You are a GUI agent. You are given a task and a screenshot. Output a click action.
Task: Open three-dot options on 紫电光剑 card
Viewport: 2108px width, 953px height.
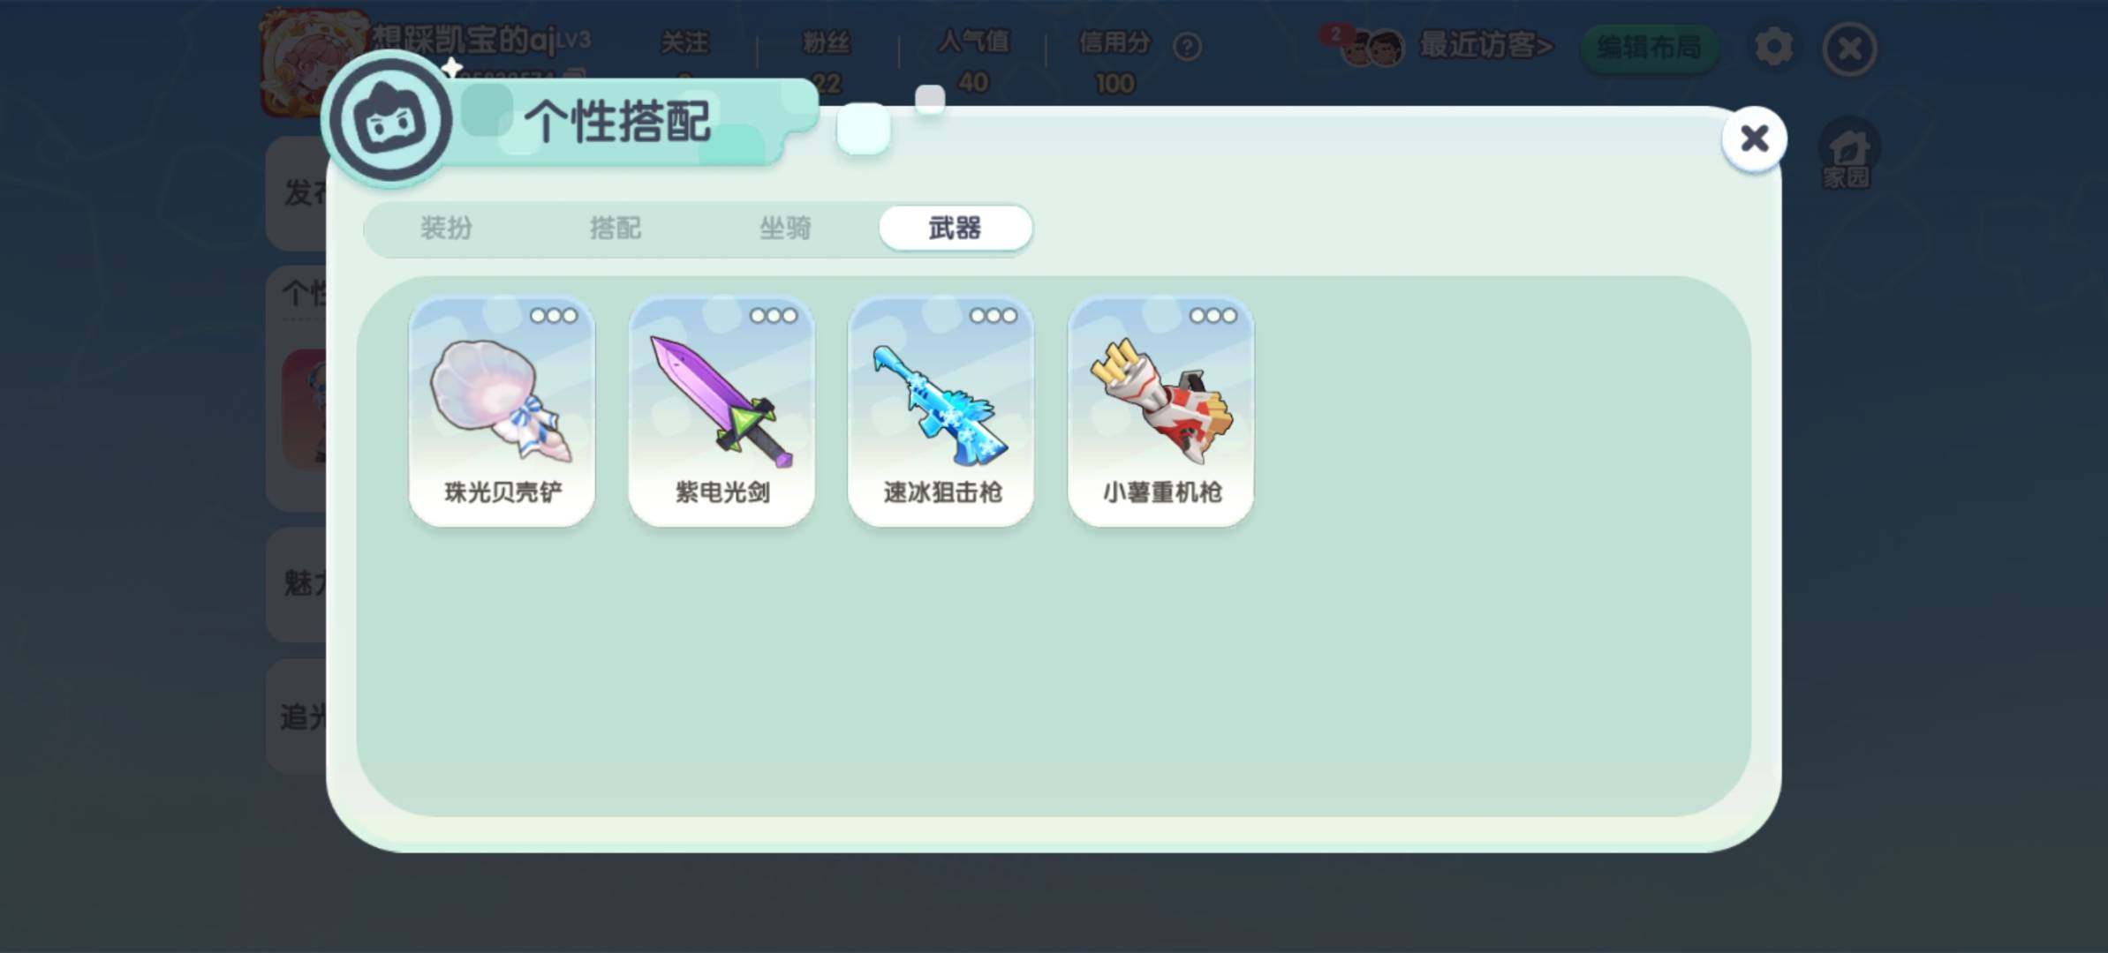pos(774,316)
